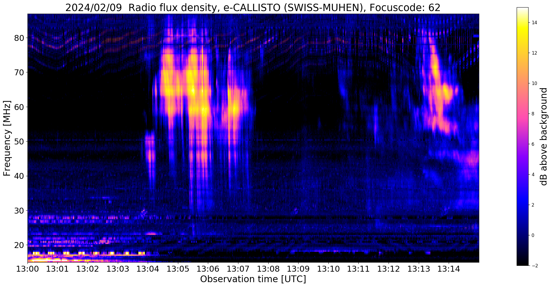This screenshot has width=552, height=287.
Task: Click the colorbar tick label 6
Action: tap(533, 144)
